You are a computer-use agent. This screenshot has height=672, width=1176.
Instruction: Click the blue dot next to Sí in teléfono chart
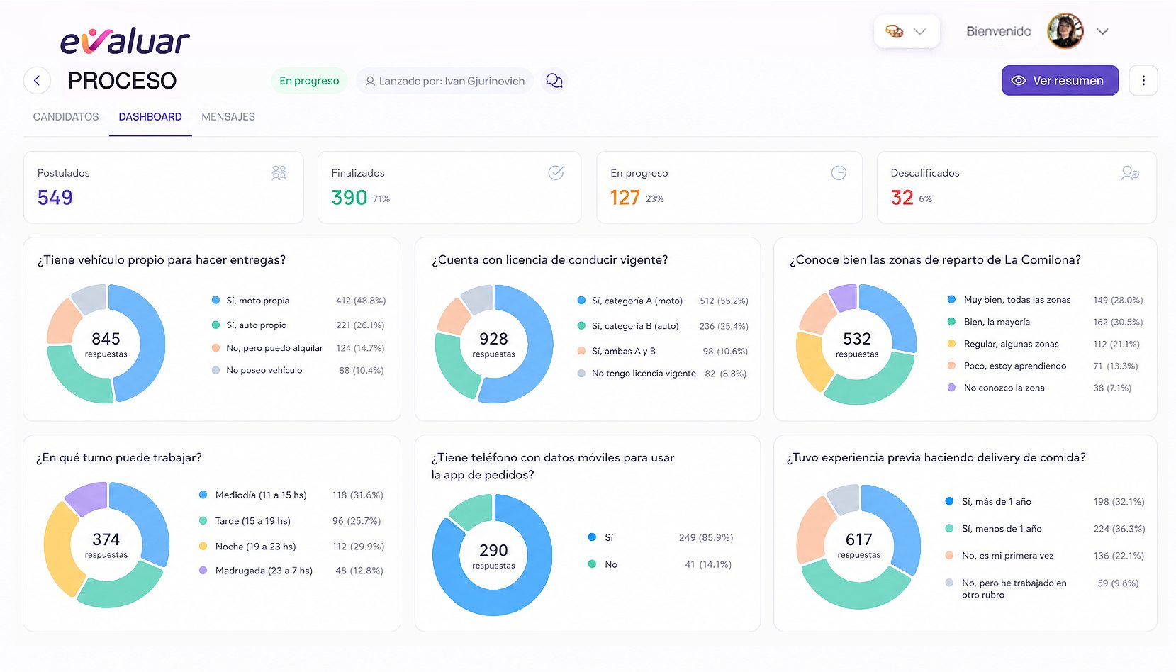(x=592, y=537)
